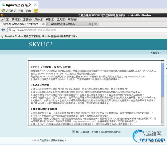Open the 帮助(H) menu
The height and width of the screenshot is (145, 167).
pyautogui.click(x=72, y=20)
